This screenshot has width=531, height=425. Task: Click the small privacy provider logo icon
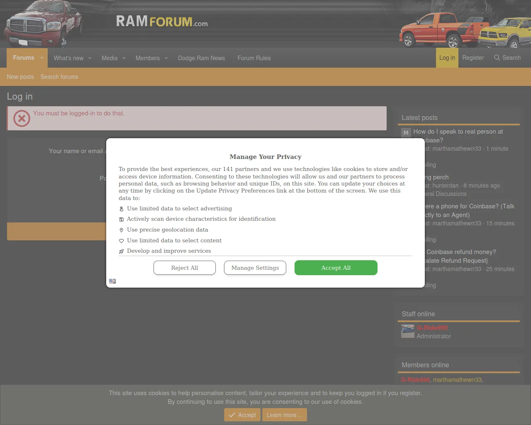(x=112, y=281)
